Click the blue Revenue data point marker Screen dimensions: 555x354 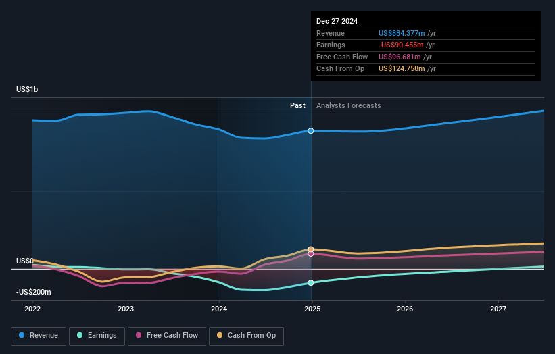click(311, 131)
